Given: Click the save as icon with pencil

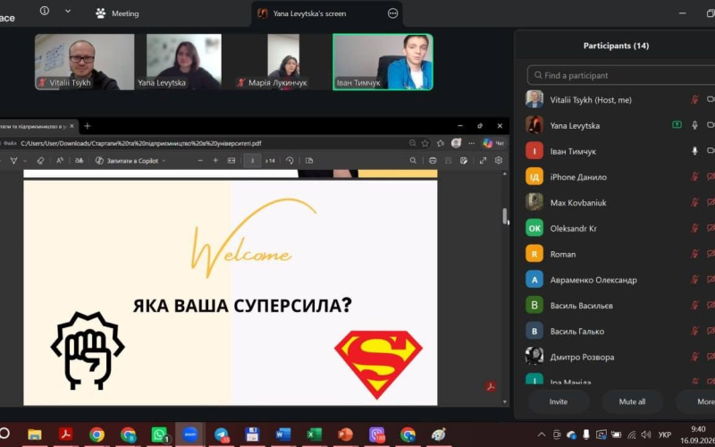Looking at the screenshot, I should (x=464, y=161).
